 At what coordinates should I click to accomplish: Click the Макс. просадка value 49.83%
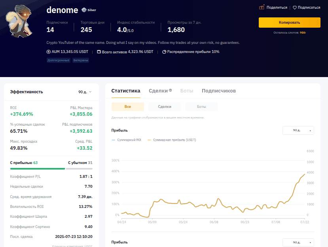(19, 148)
